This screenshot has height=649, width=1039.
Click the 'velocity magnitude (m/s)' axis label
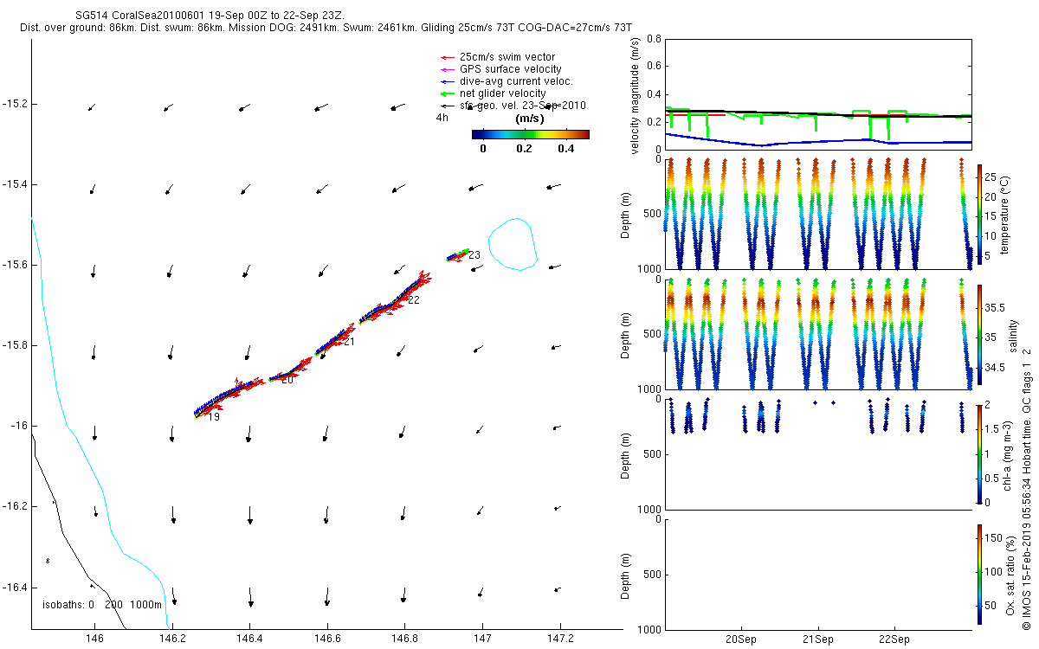pyautogui.click(x=635, y=95)
